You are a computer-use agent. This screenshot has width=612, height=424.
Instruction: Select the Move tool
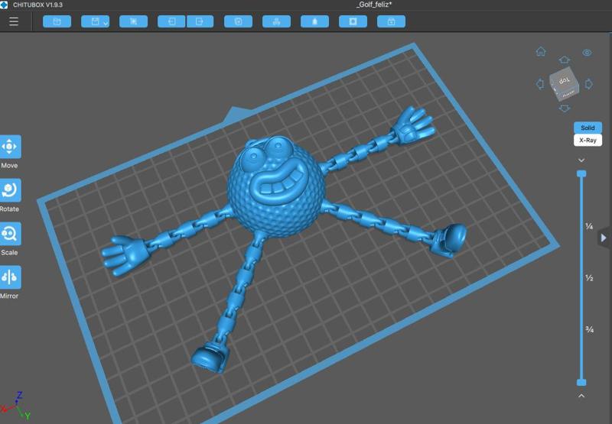[x=10, y=147]
